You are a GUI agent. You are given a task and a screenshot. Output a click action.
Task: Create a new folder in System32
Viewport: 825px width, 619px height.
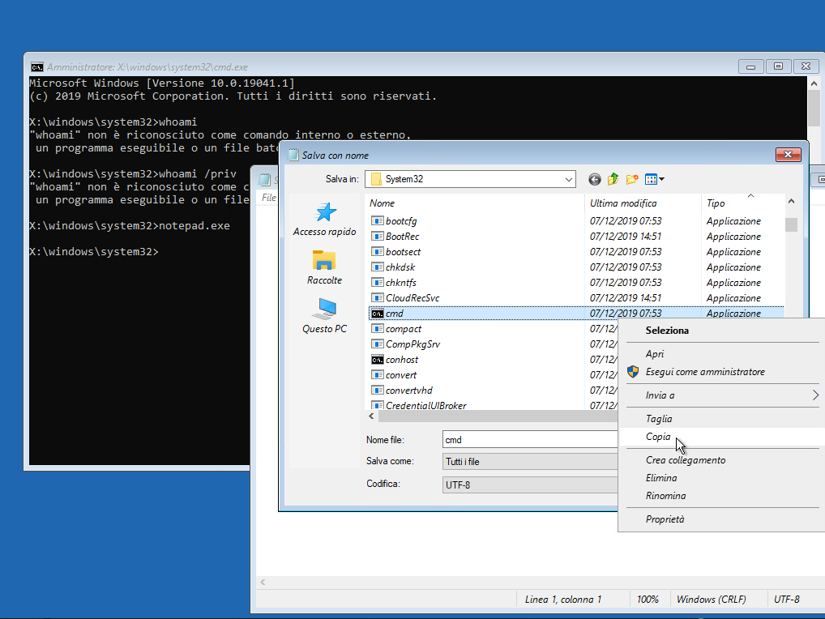[x=632, y=179]
